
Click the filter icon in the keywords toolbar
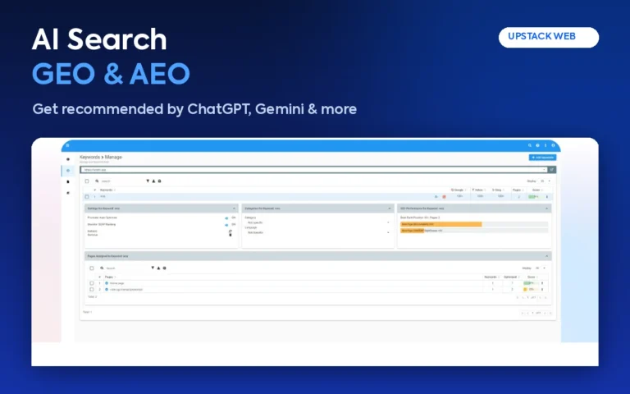click(x=148, y=181)
